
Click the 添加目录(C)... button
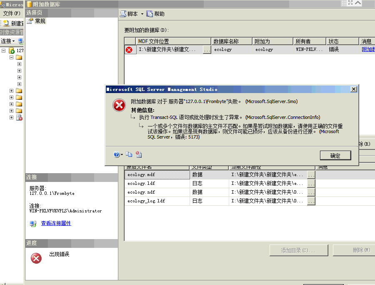[x=299, y=250]
